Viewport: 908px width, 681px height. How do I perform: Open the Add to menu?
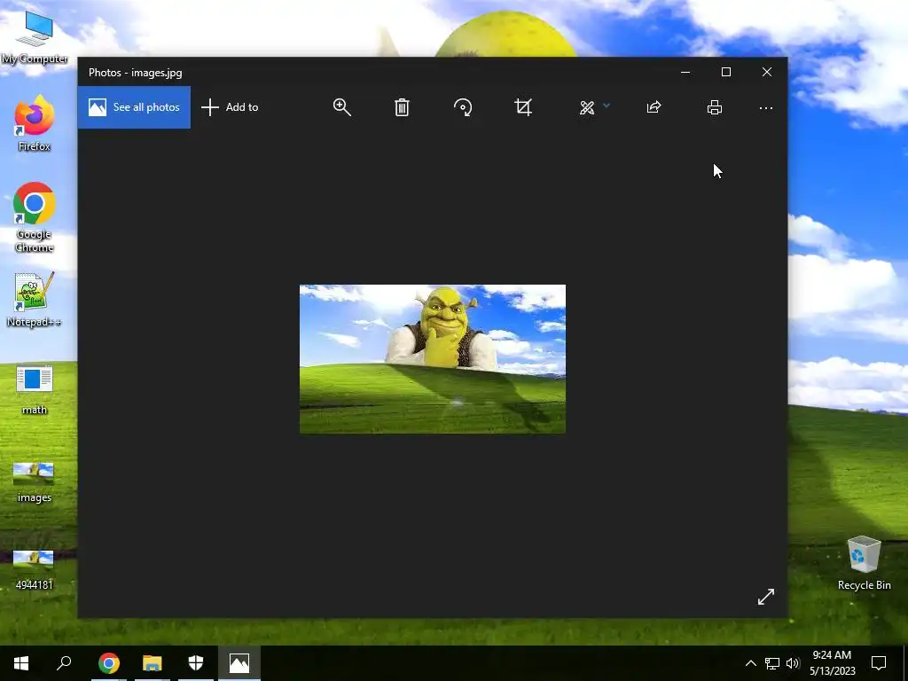pyautogui.click(x=230, y=107)
